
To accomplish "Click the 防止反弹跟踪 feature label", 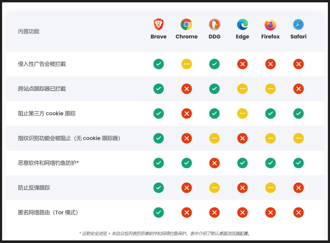I will [34, 188].
